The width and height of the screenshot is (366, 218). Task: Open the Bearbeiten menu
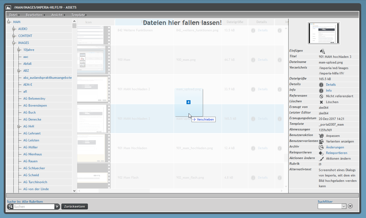tap(34, 15)
